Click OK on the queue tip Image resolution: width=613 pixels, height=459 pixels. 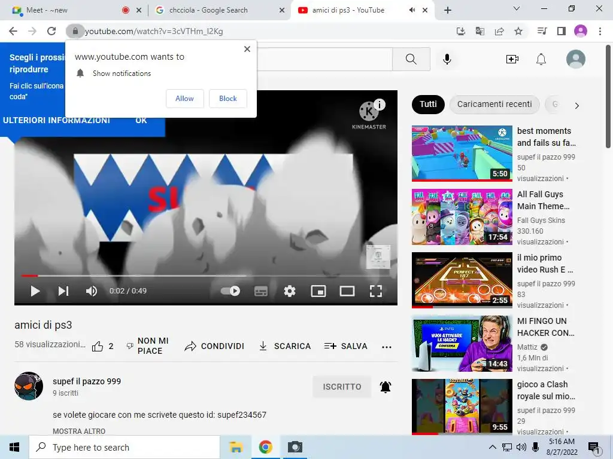click(141, 120)
